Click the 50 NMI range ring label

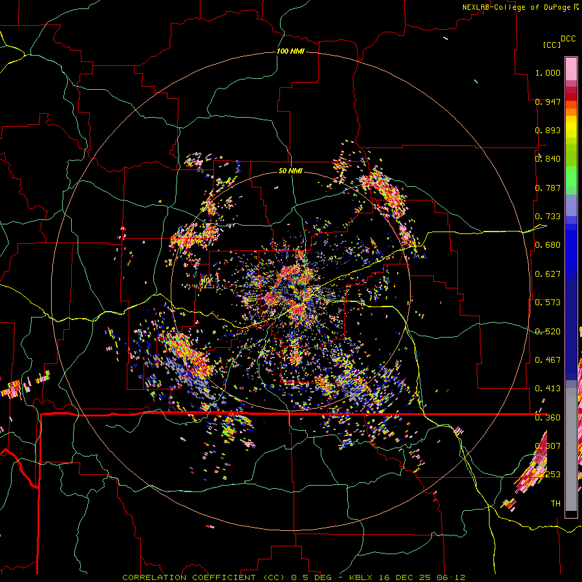(x=290, y=171)
